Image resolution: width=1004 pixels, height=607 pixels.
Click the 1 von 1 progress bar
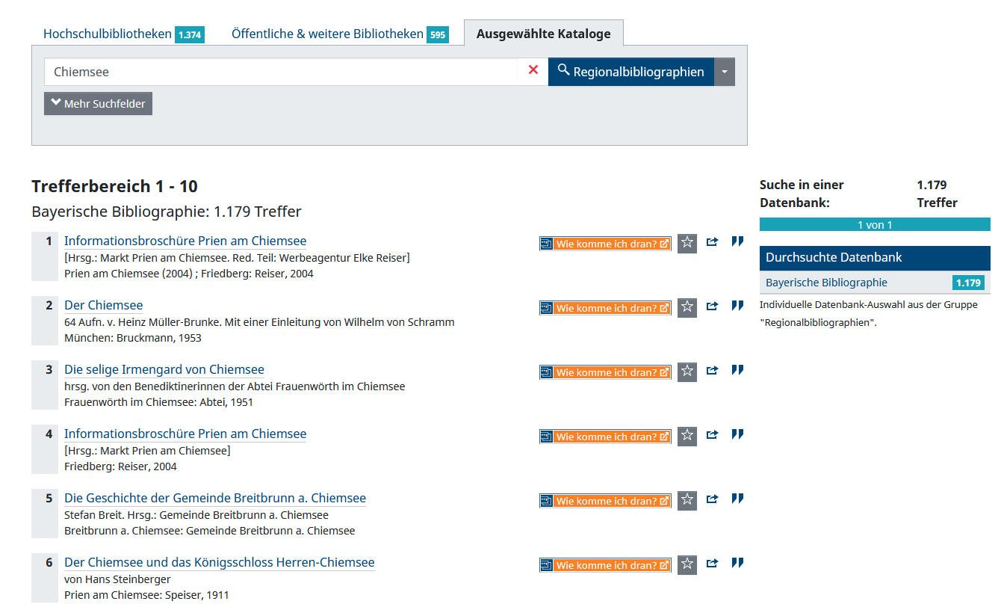(874, 224)
